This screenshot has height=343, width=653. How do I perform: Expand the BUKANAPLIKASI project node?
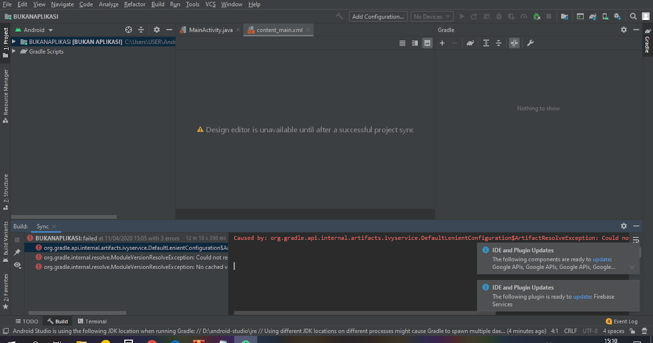click(x=13, y=41)
